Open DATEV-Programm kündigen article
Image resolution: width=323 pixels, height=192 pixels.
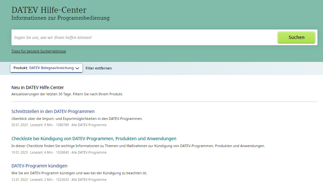39,166
